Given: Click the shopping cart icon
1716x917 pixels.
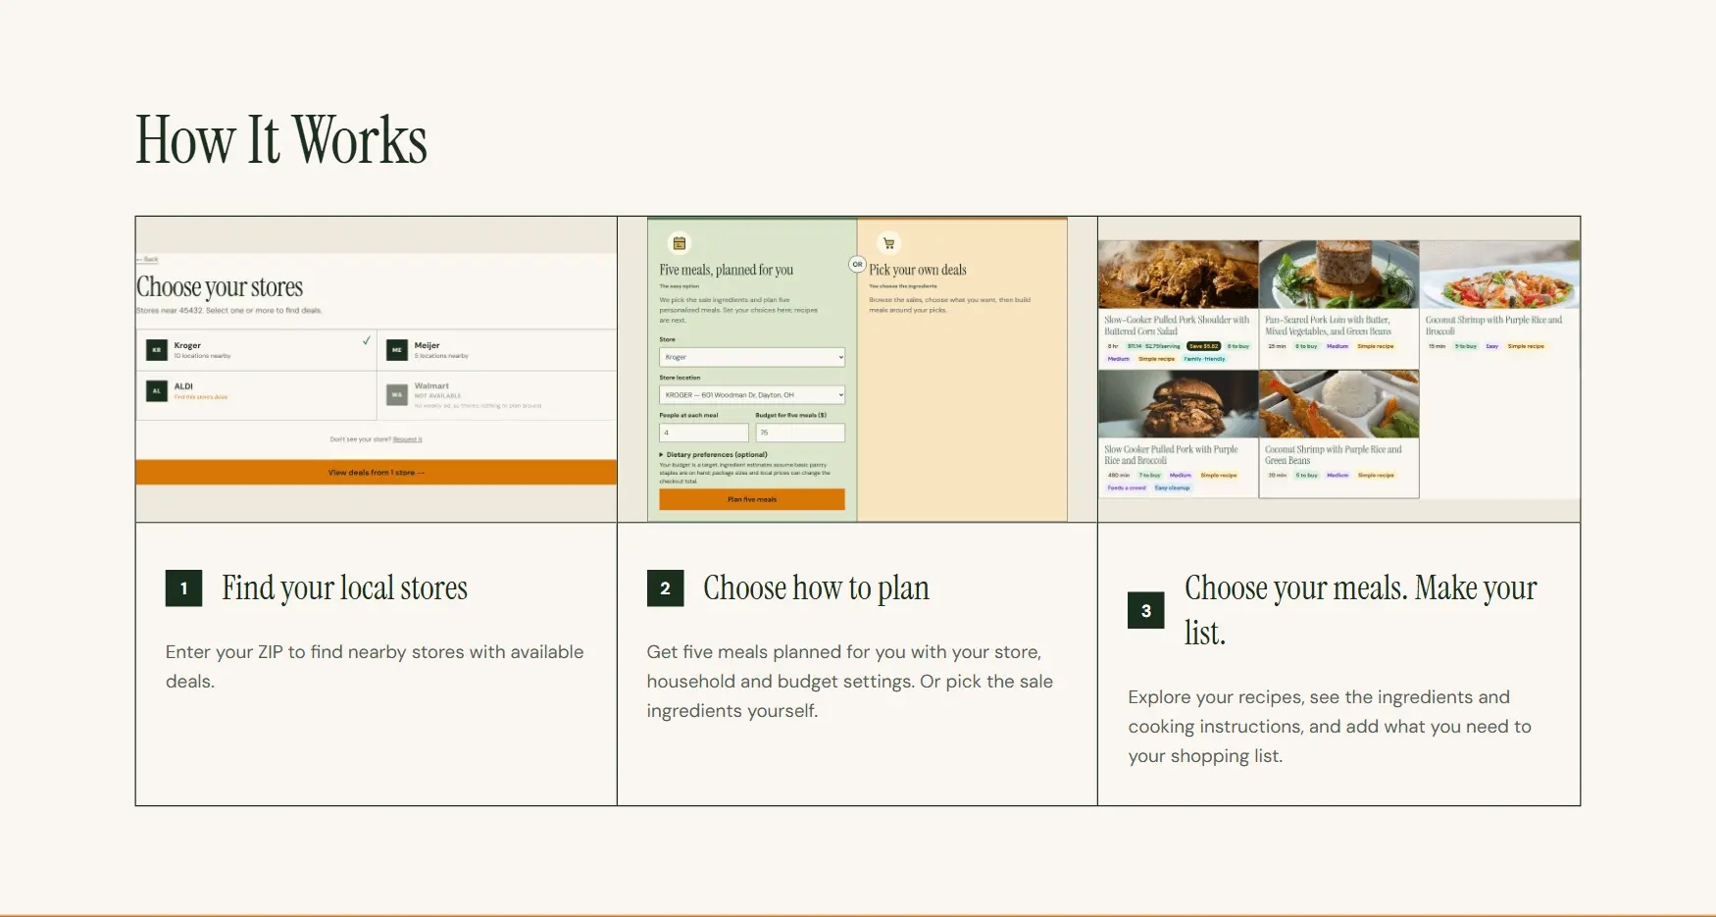Looking at the screenshot, I should point(889,243).
